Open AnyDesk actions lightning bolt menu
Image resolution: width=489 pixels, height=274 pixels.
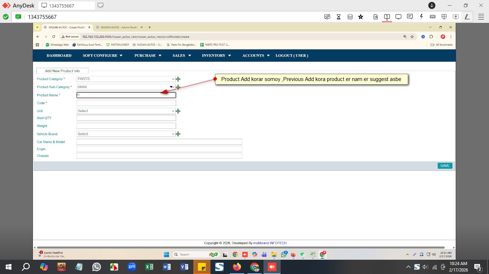click(x=421, y=17)
